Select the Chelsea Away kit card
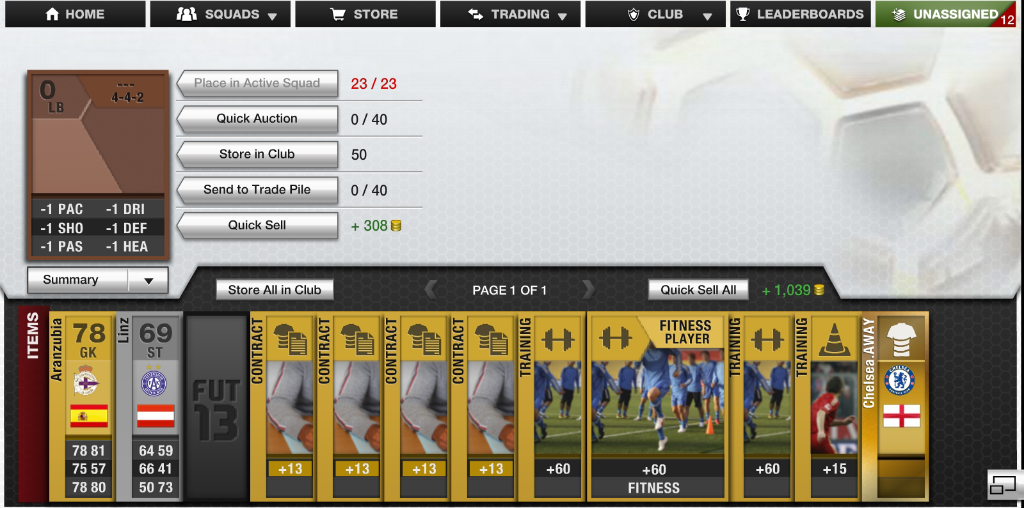Image resolution: width=1024 pixels, height=508 pixels. (894, 406)
